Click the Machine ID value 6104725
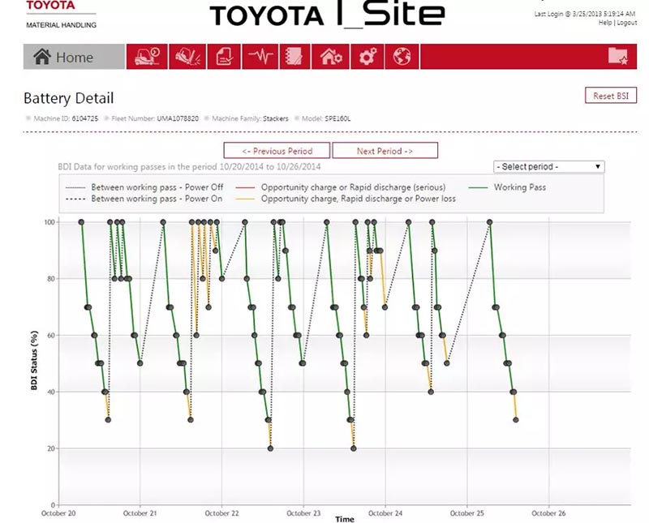Screen dimensions: 649x523 click(85, 118)
